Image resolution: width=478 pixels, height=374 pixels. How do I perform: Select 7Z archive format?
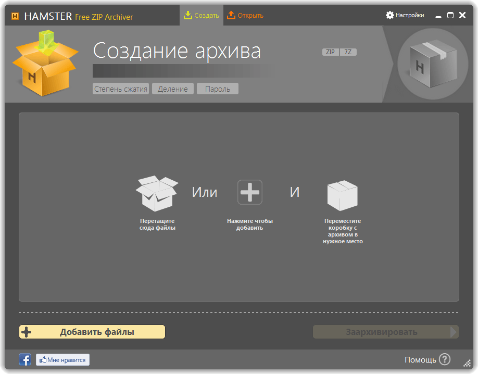(x=348, y=52)
